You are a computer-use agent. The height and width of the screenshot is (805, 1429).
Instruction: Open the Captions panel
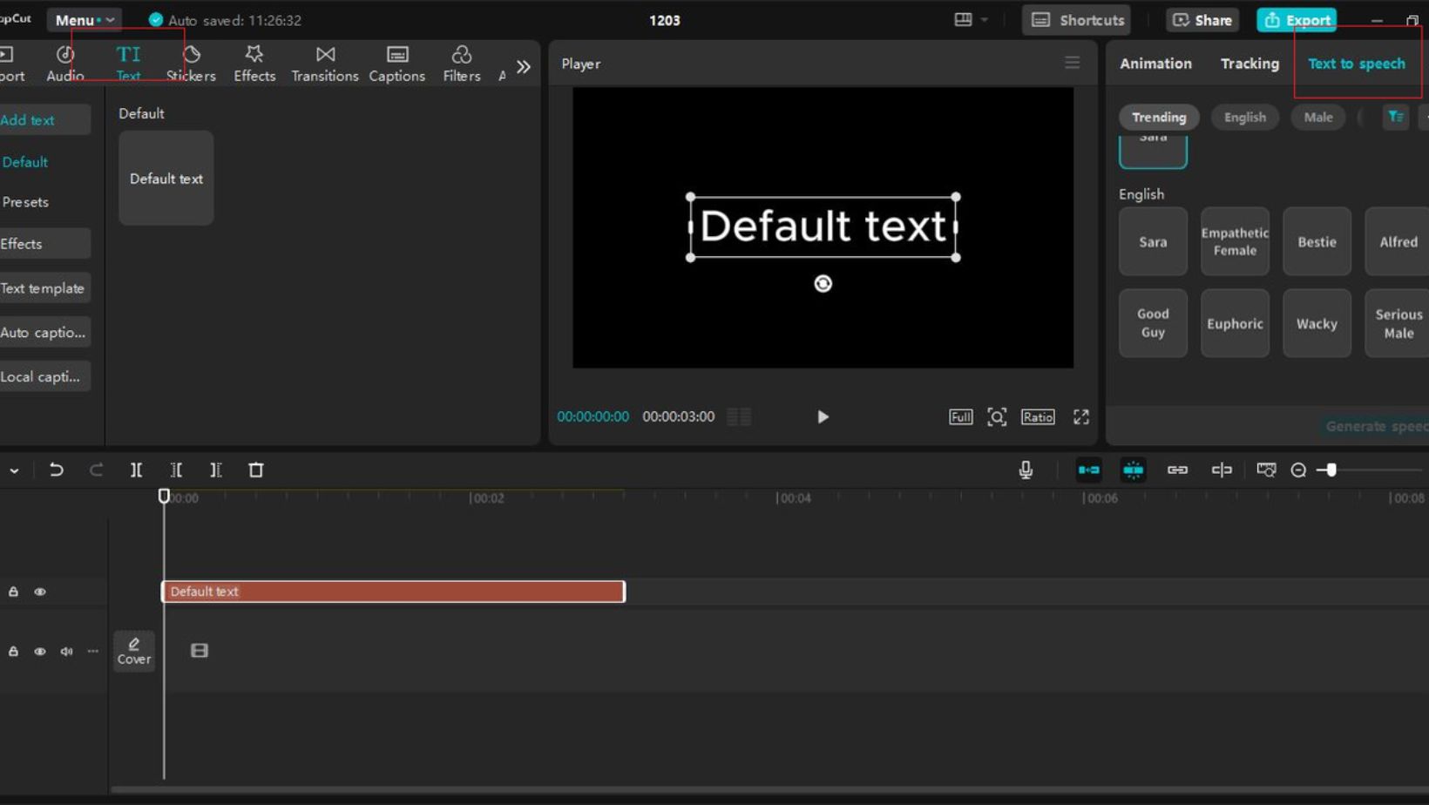click(x=397, y=64)
